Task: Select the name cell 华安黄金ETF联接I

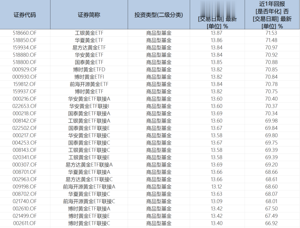Action: tap(89, 106)
